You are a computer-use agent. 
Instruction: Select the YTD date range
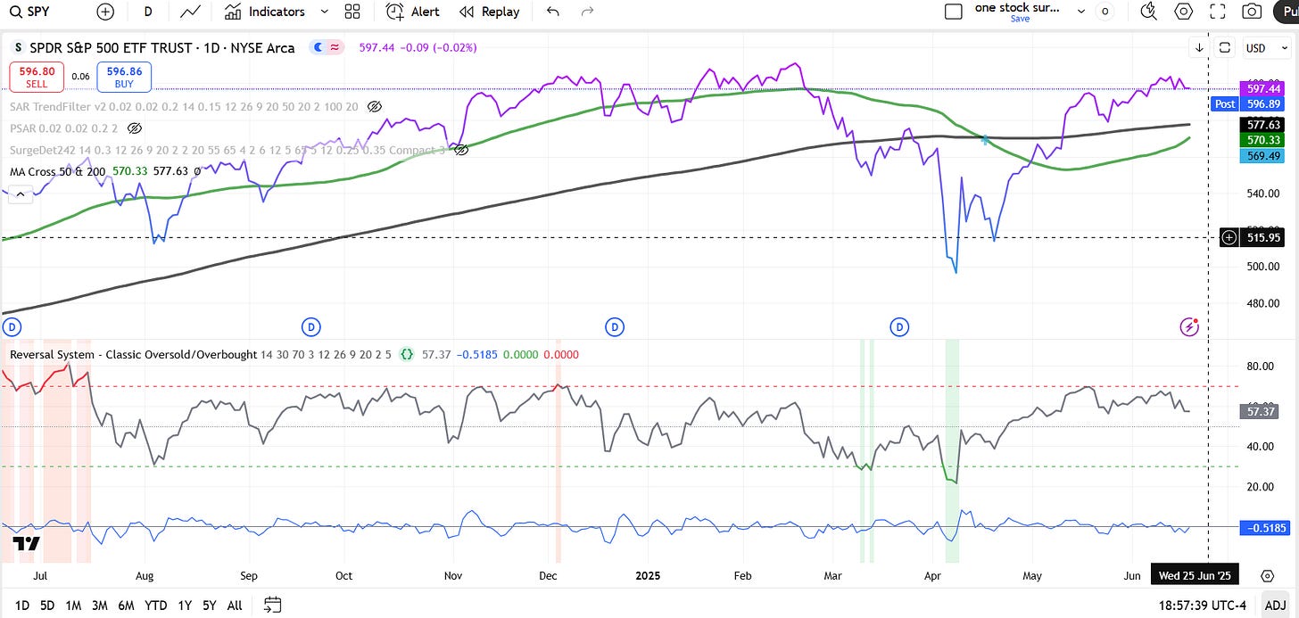[155, 606]
